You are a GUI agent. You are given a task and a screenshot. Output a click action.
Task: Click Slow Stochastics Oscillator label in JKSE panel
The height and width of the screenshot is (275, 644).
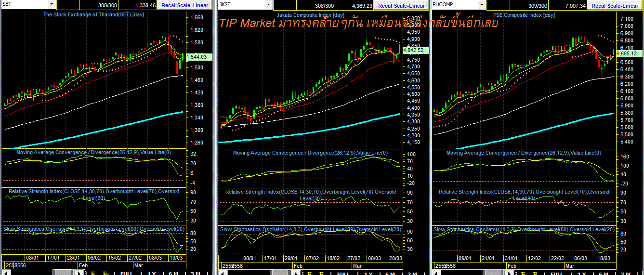coord(310,230)
